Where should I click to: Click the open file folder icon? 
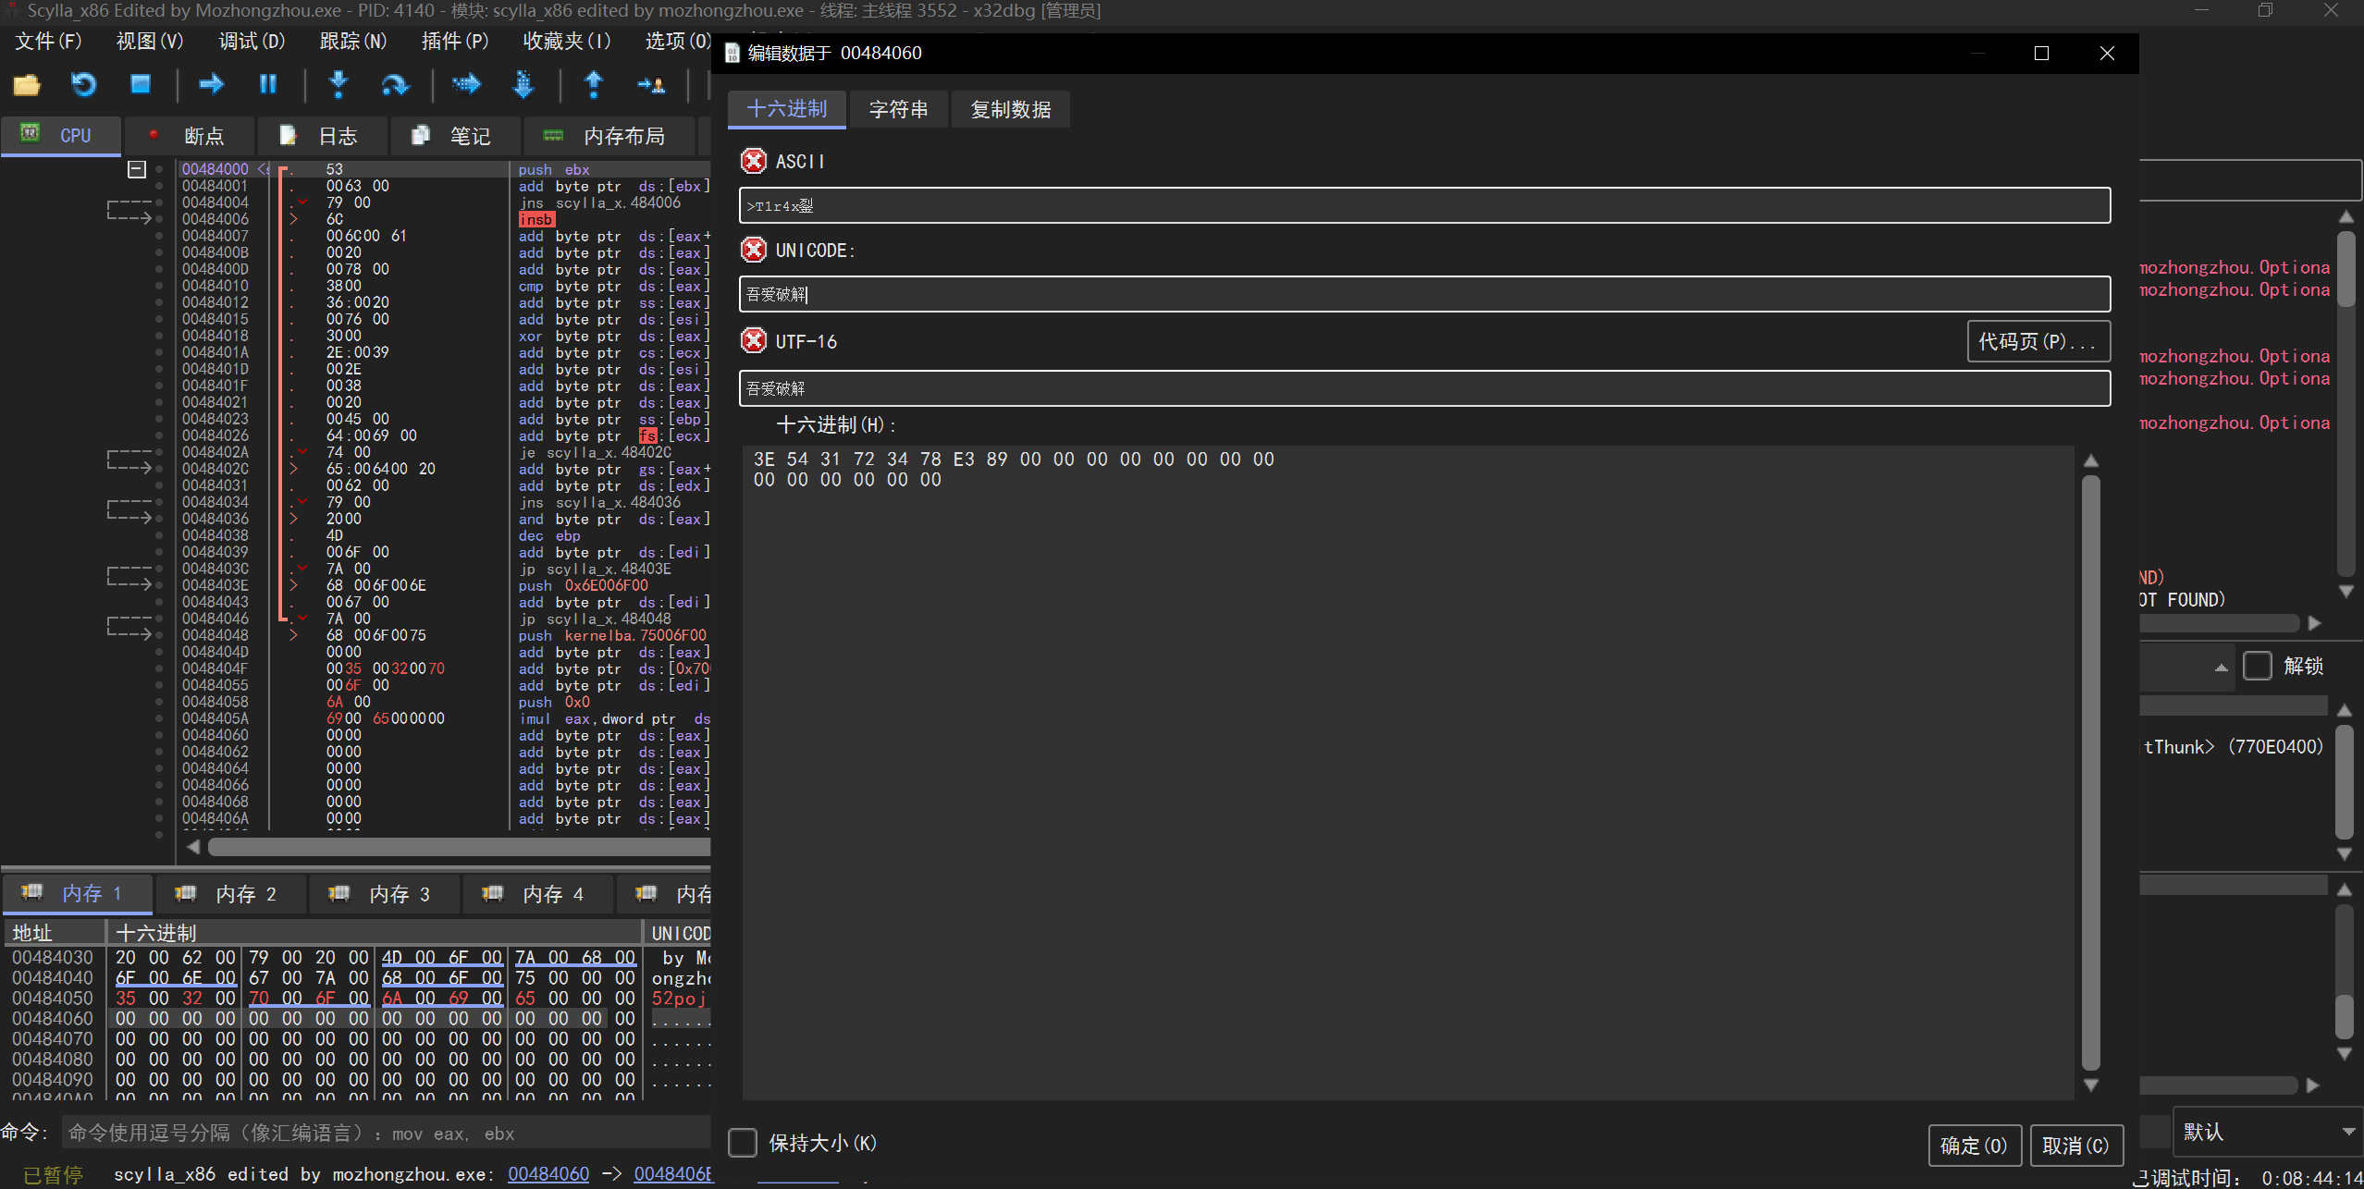[x=27, y=85]
